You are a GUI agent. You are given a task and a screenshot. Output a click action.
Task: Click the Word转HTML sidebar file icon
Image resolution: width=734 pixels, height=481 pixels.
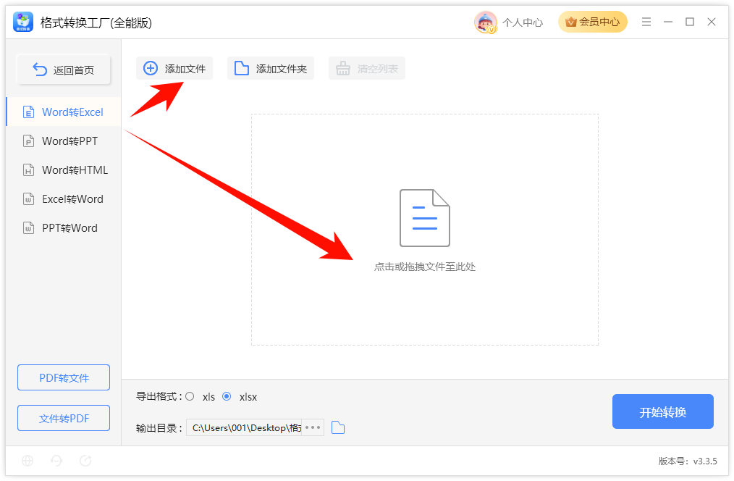coord(28,170)
